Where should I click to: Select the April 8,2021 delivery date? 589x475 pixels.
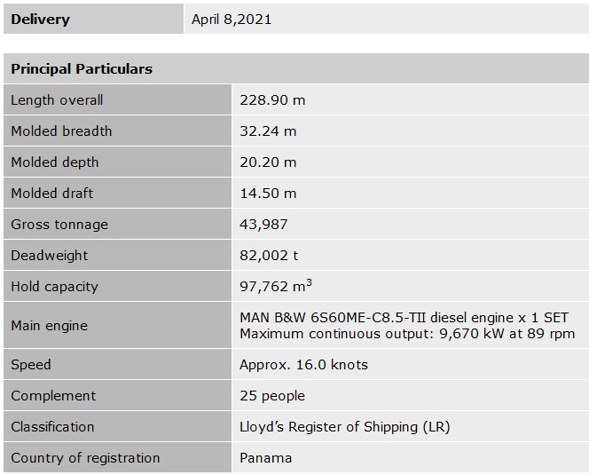(232, 19)
